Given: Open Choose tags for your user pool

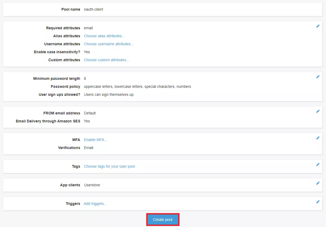Looking at the screenshot, I should tap(109, 166).
